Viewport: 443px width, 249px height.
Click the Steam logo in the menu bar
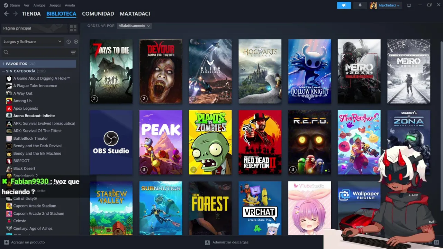[x=6, y=5]
